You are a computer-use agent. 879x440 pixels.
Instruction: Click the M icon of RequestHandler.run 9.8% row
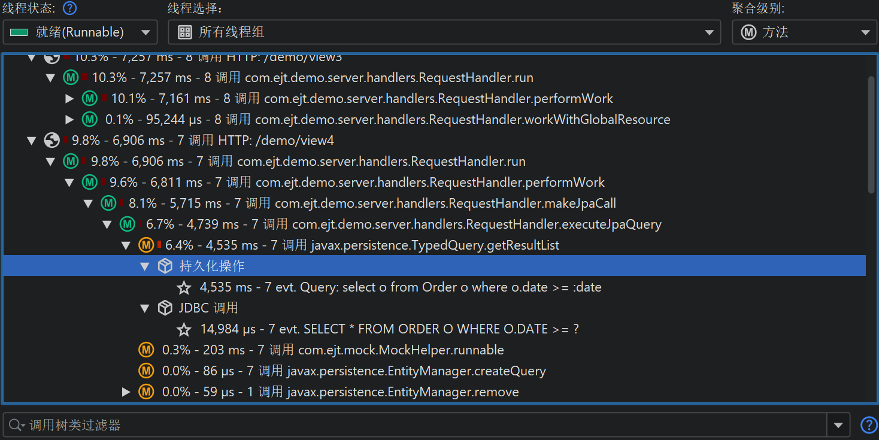pos(71,162)
